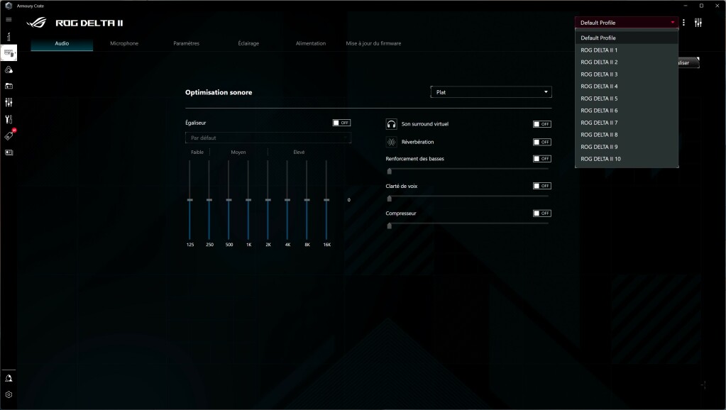Screen dimensions: 726x410
Task: Choose profile ROG DELTA II 2
Action: pos(627,62)
